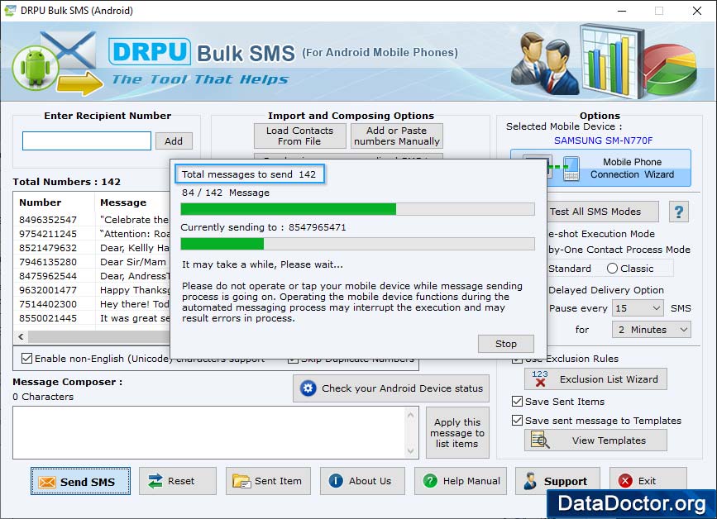Click Currently sending to 8547965471 text
Screen dimensions: 717x519
(263, 227)
